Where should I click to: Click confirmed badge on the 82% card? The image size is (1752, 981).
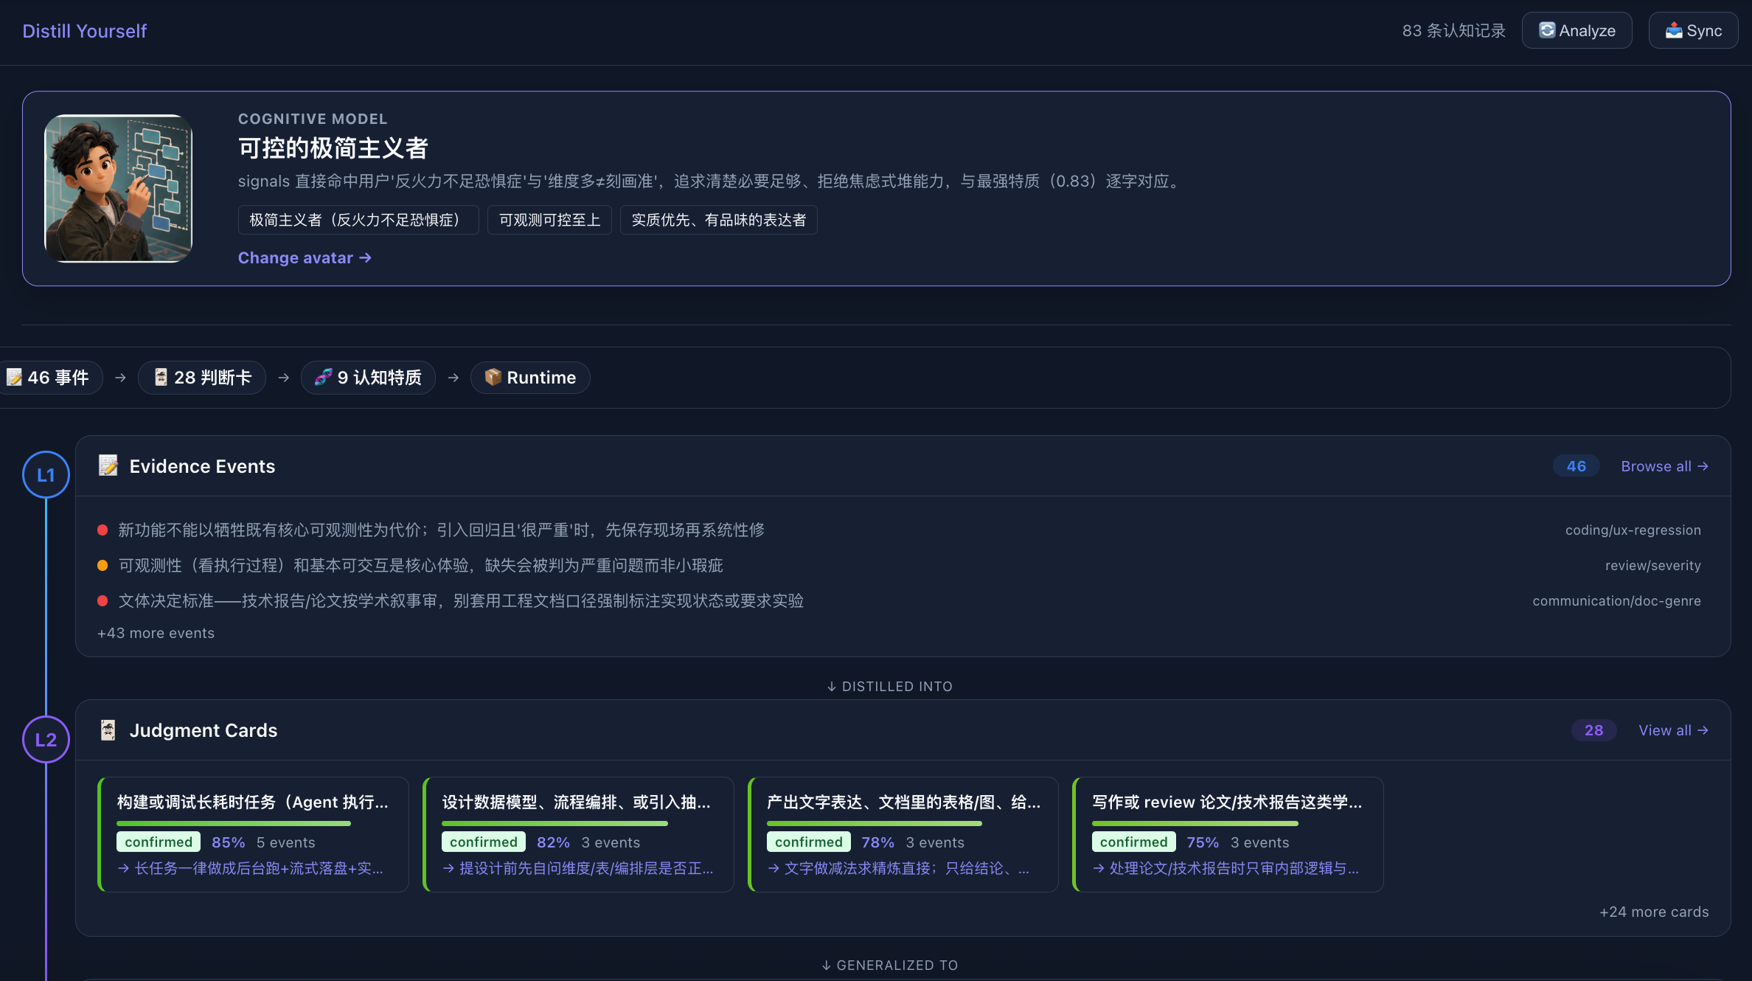coord(484,842)
